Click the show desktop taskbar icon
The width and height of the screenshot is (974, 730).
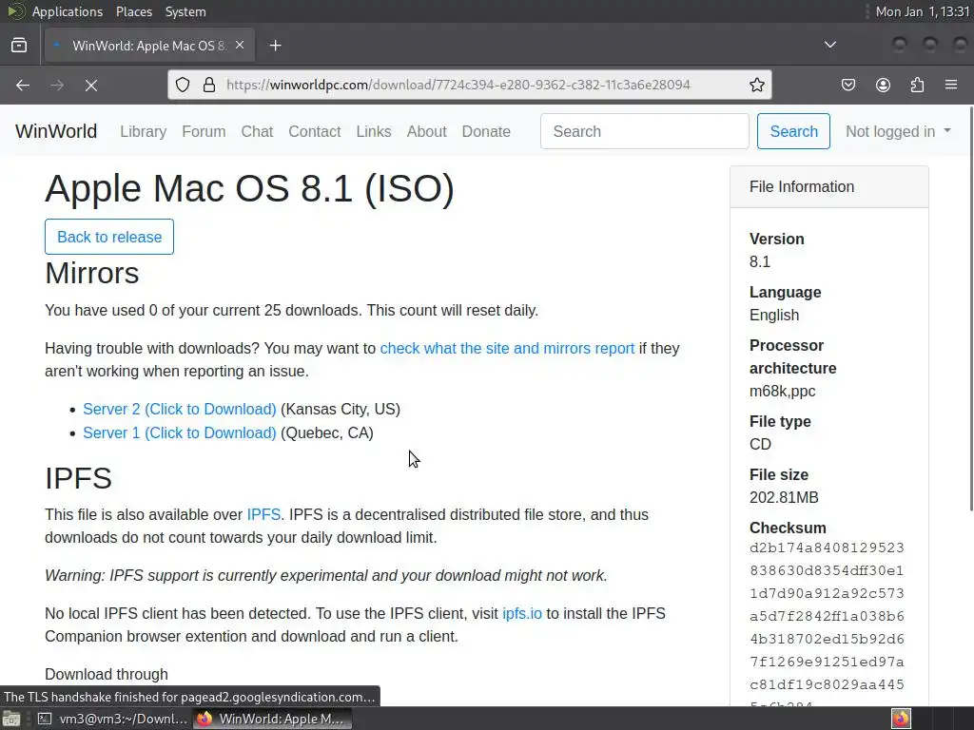tap(11, 719)
